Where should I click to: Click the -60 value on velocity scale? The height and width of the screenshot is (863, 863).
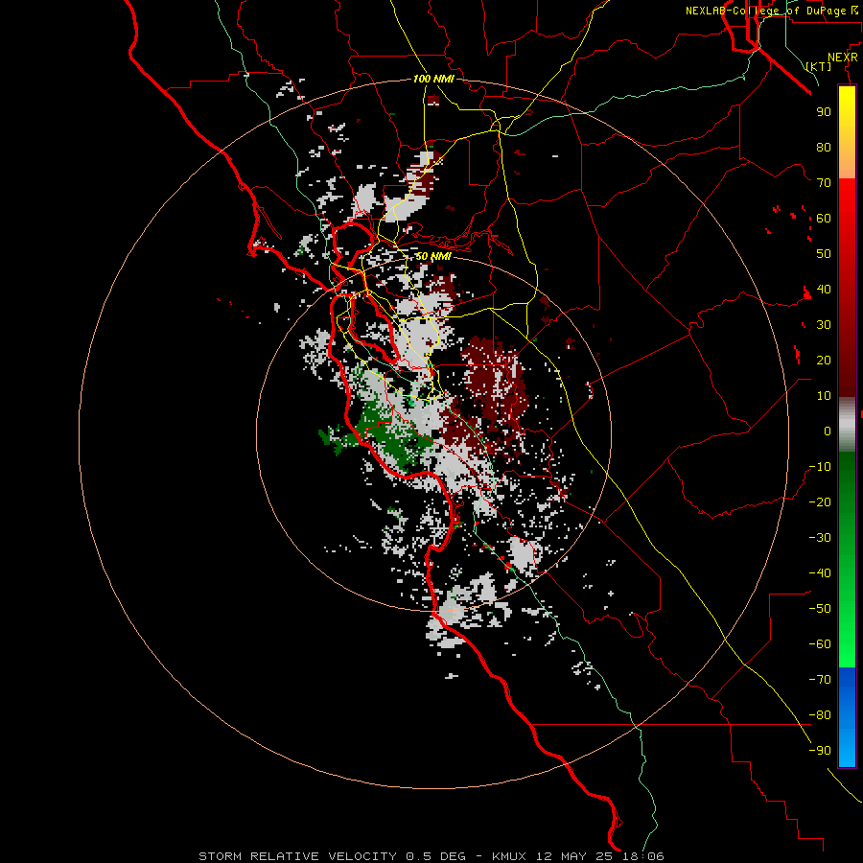pos(820,644)
